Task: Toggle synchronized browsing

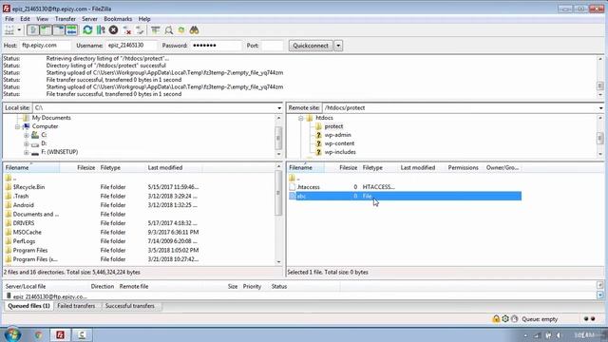Action: click(x=181, y=30)
